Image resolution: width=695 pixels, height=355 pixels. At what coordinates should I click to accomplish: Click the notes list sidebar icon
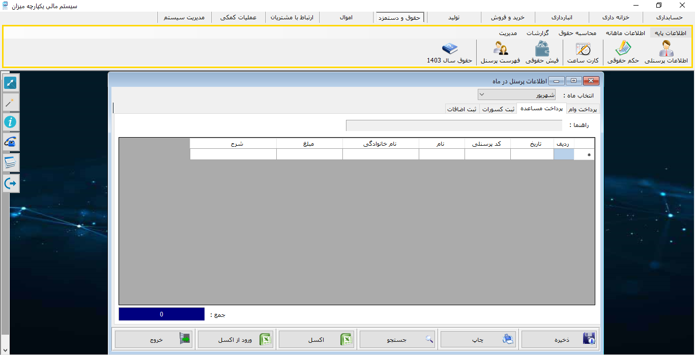click(11, 163)
